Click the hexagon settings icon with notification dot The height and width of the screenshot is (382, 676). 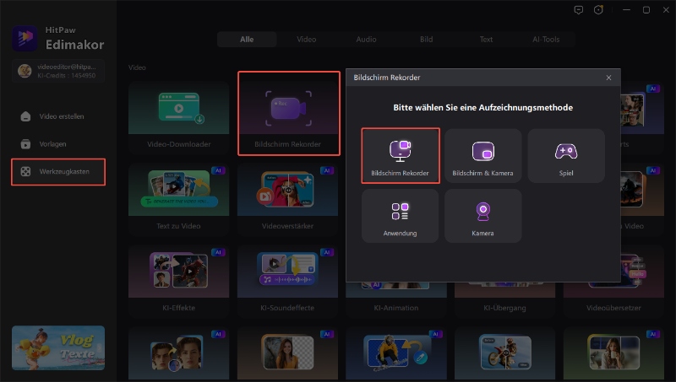pos(599,10)
